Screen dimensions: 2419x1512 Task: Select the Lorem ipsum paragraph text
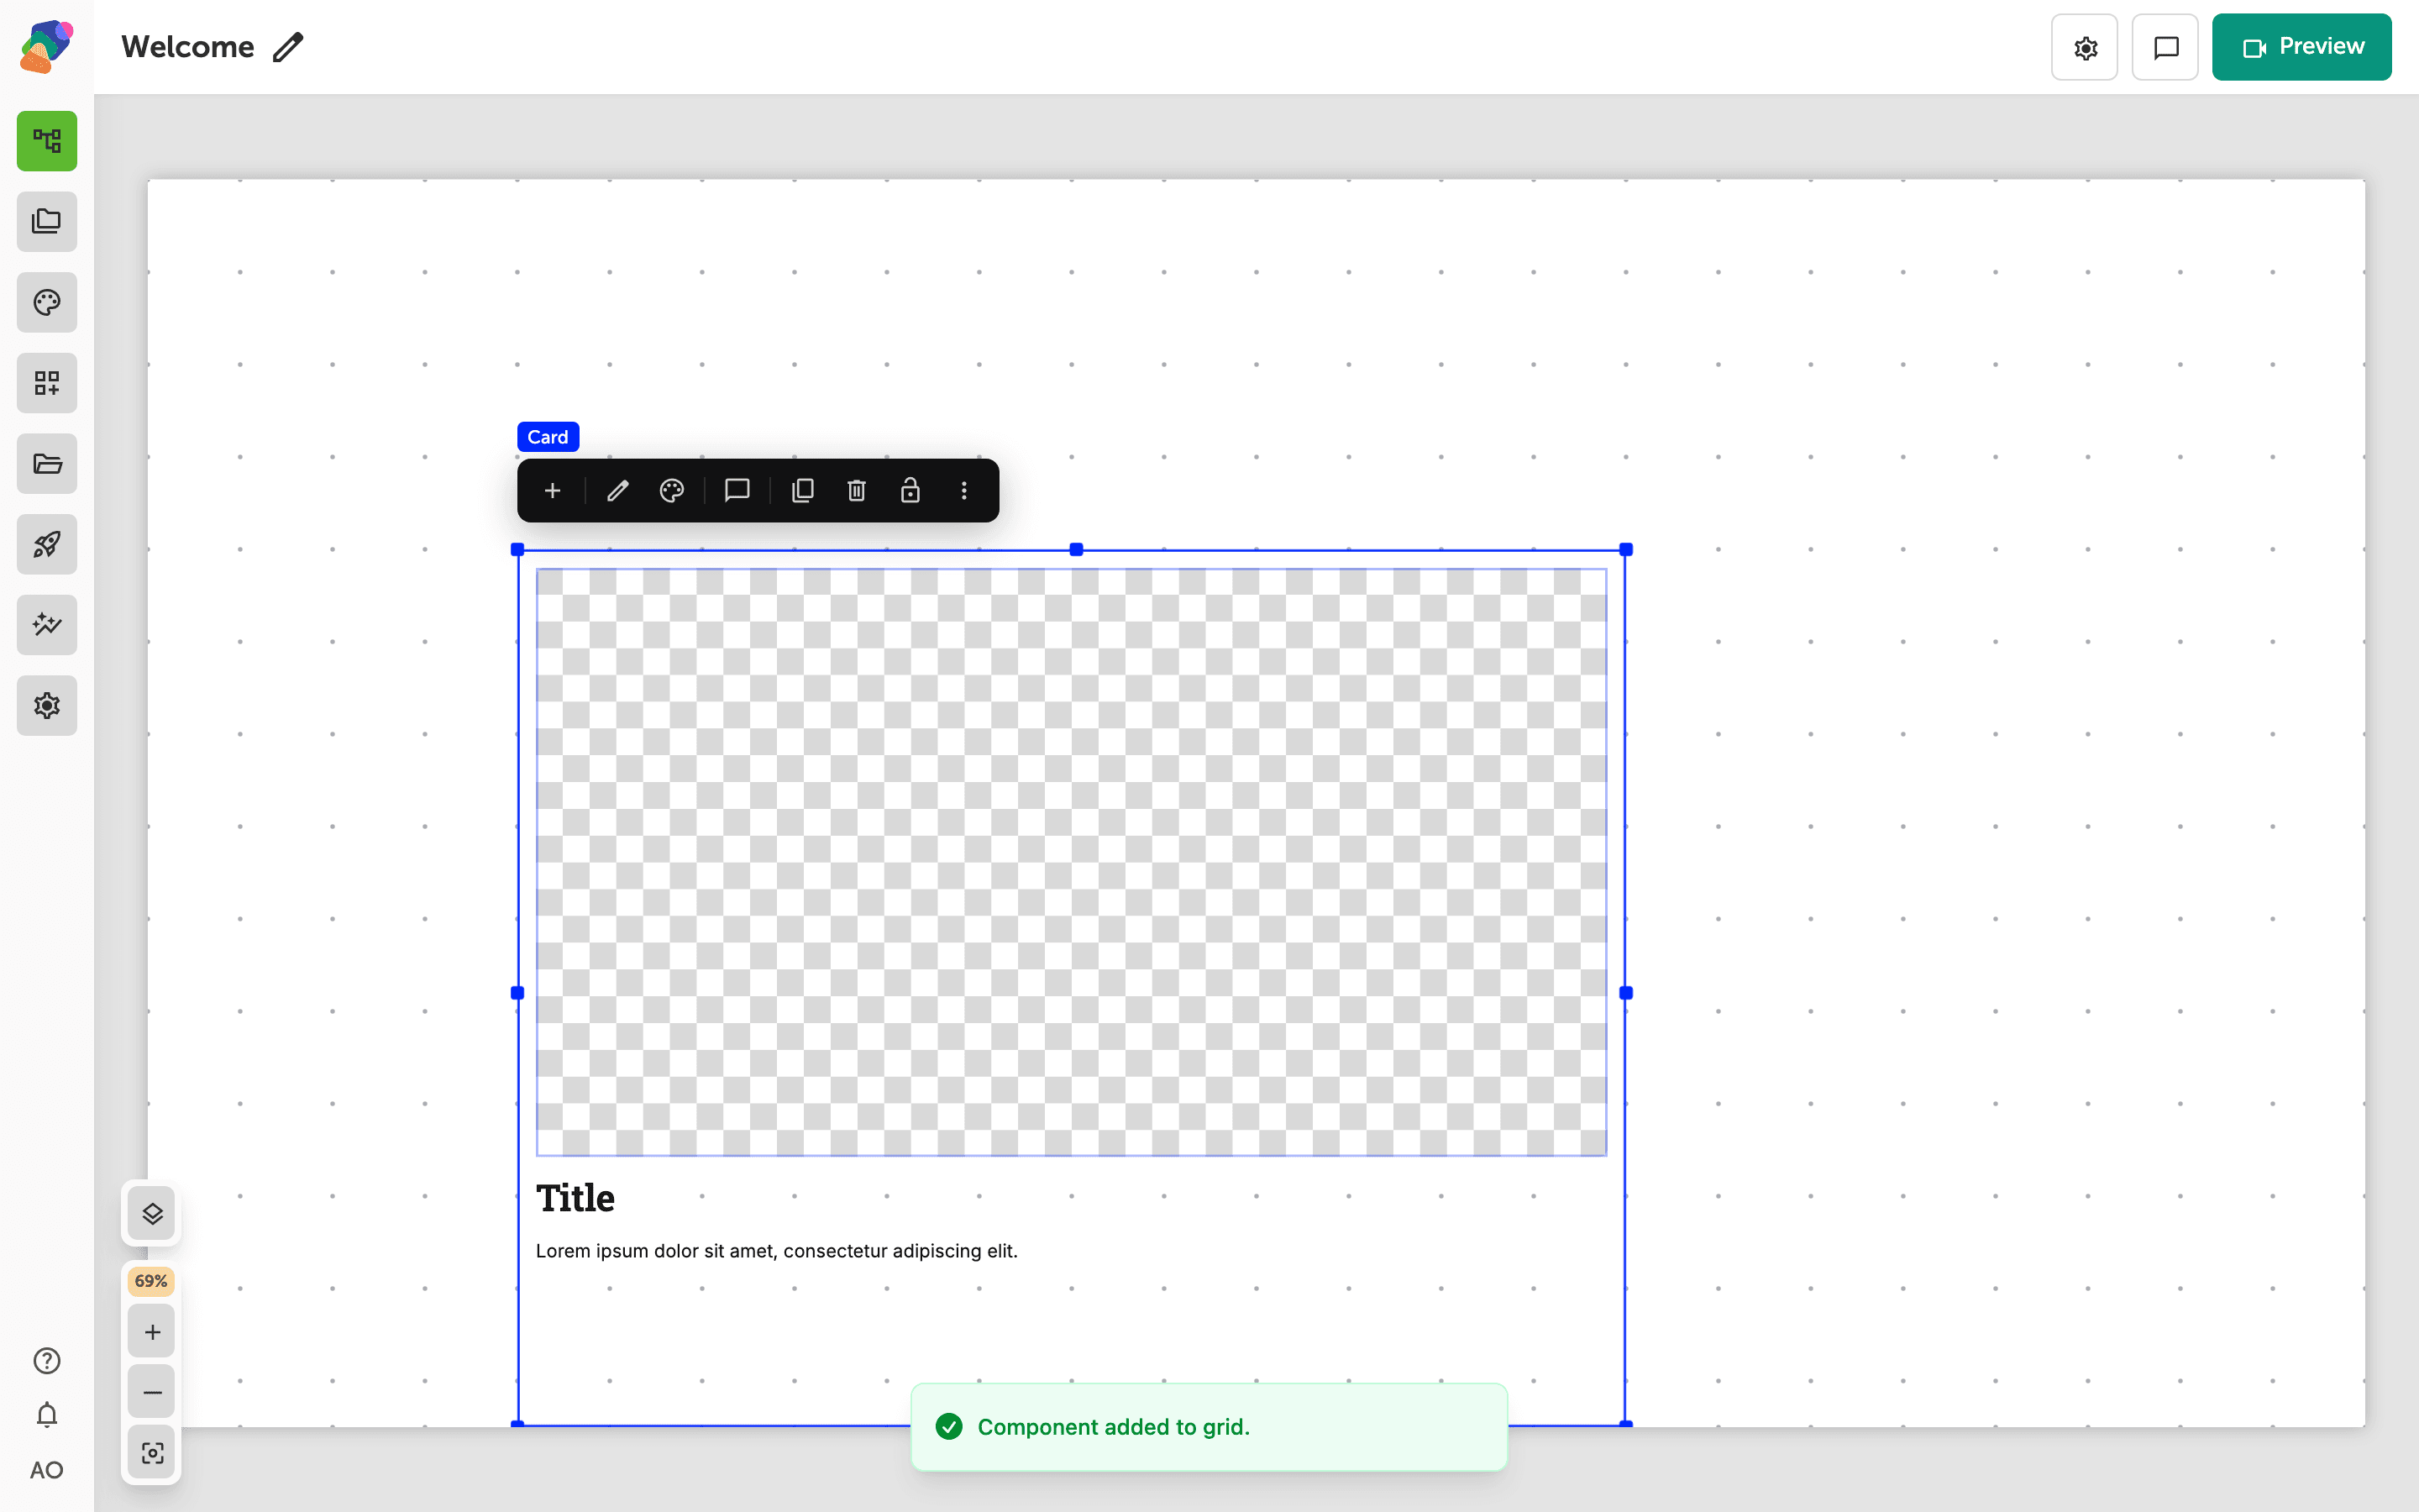777,1251
